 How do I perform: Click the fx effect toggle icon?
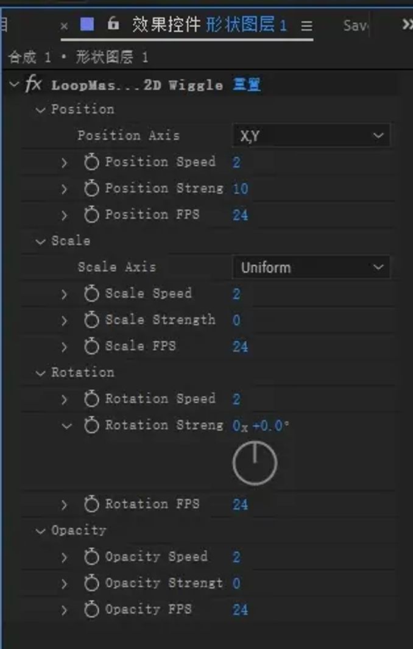[x=33, y=85]
